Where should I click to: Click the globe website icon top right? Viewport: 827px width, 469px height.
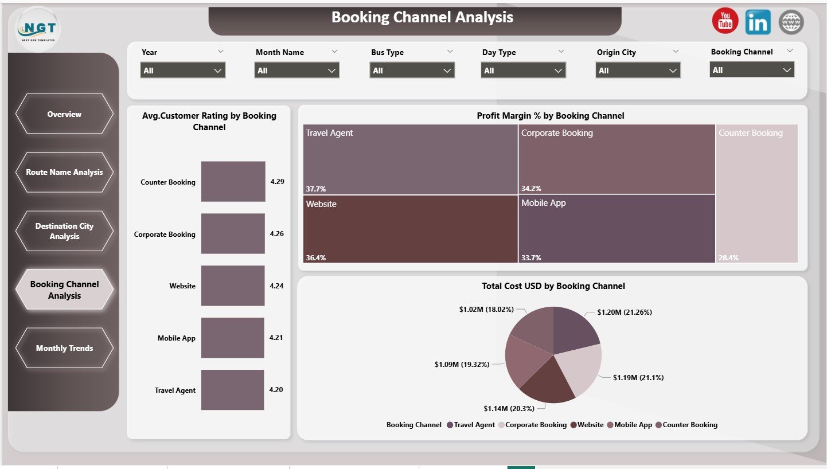[790, 22]
